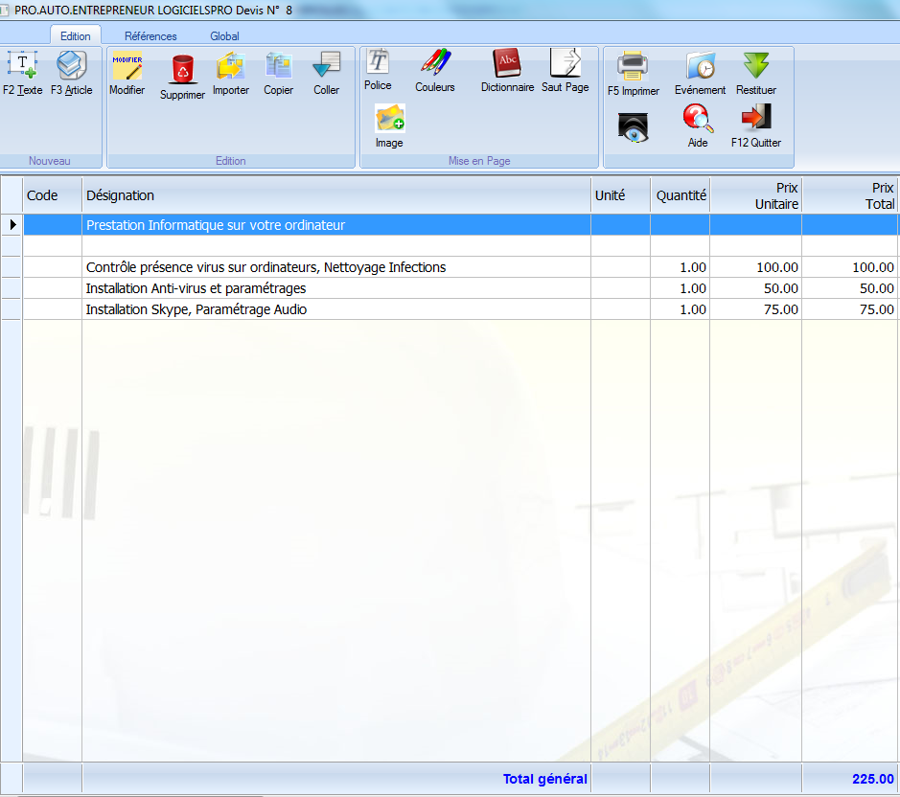Viewport: 900px width, 797px height.
Task: Open the Importer folder icon
Action: [x=231, y=67]
